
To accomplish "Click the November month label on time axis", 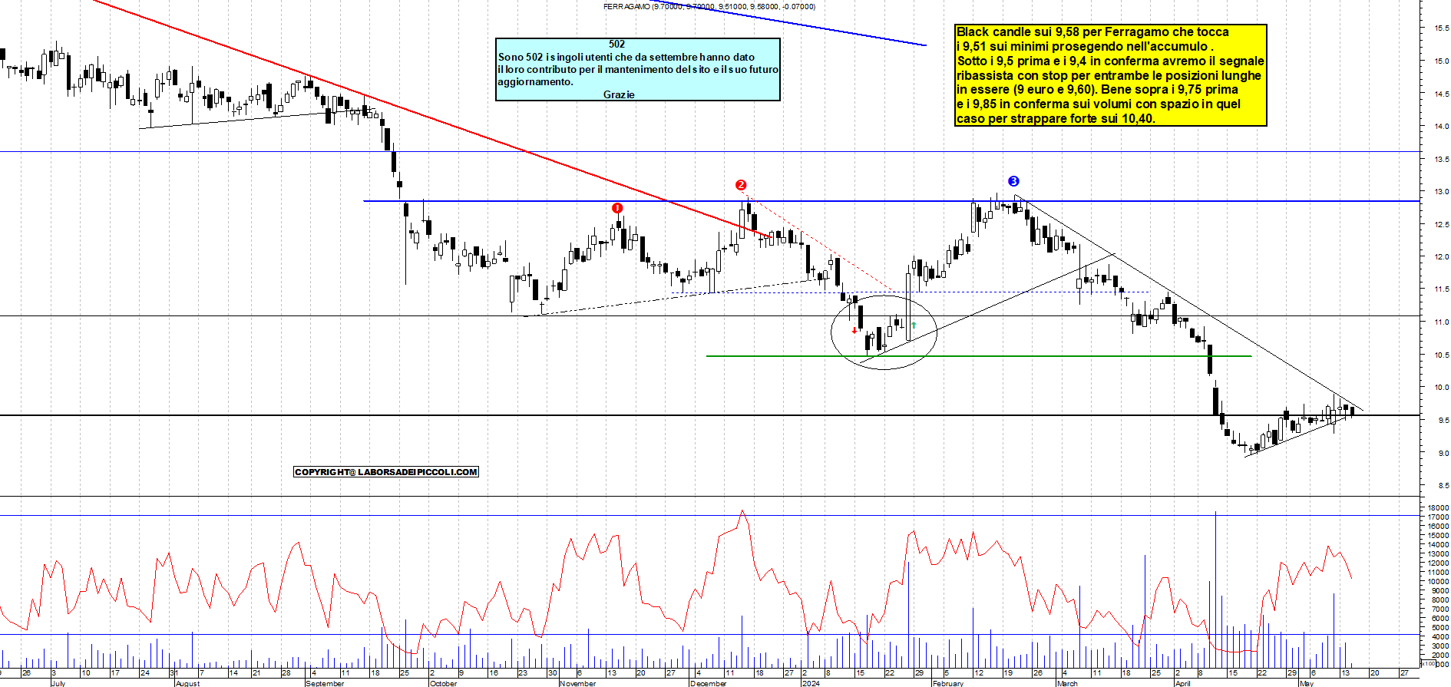I will 578,682.
